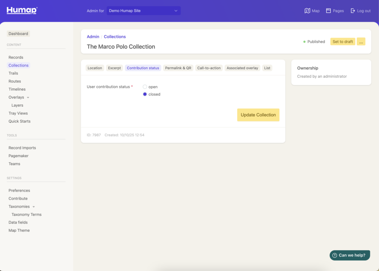Open Map Theme settings
The height and width of the screenshot is (271, 379).
(x=19, y=230)
